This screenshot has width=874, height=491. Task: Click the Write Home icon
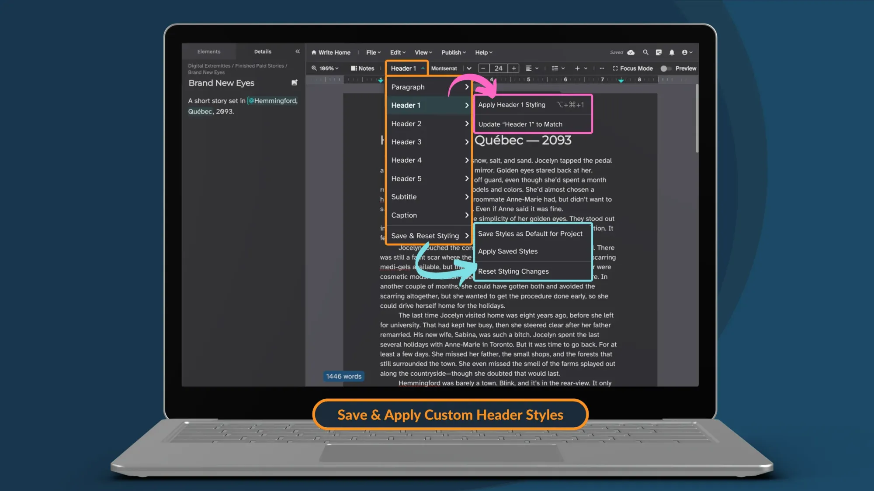(x=314, y=52)
